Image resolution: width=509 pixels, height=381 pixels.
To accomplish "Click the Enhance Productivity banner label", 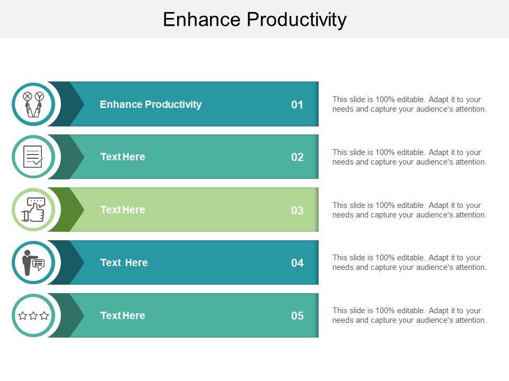I will (x=151, y=104).
